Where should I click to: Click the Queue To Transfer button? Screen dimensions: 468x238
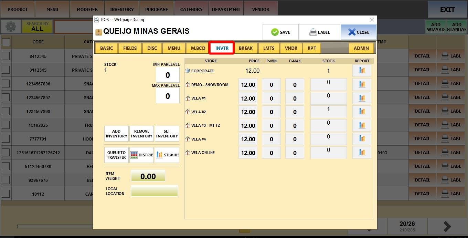pyautogui.click(x=116, y=155)
